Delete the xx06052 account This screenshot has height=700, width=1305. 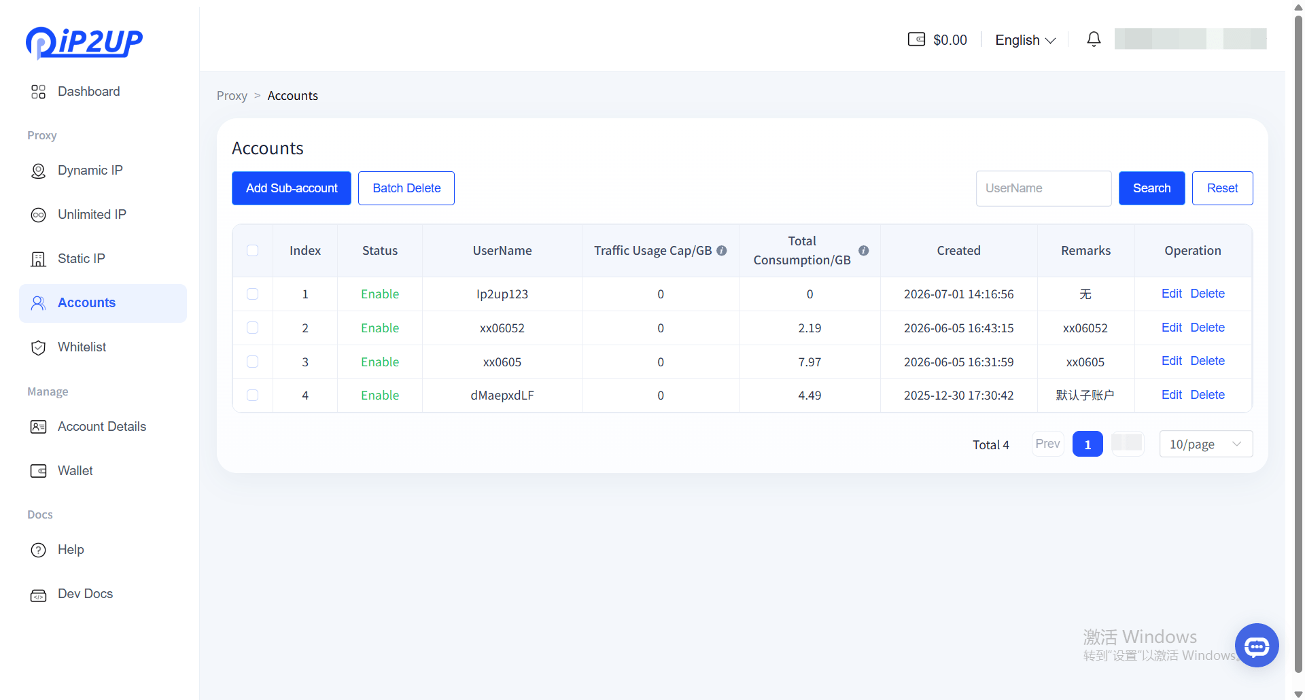pyautogui.click(x=1207, y=328)
